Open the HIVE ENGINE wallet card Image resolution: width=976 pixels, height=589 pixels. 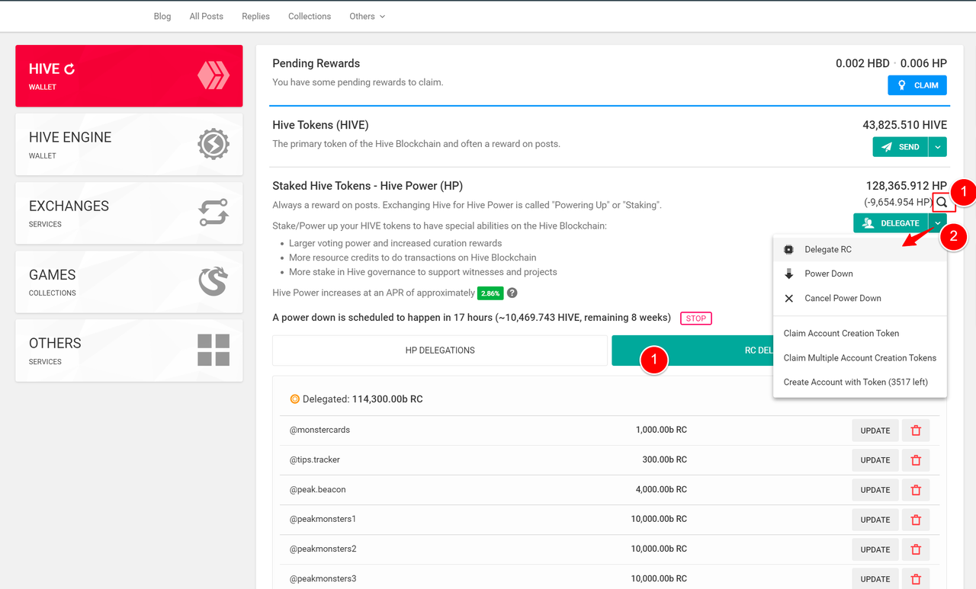point(129,144)
